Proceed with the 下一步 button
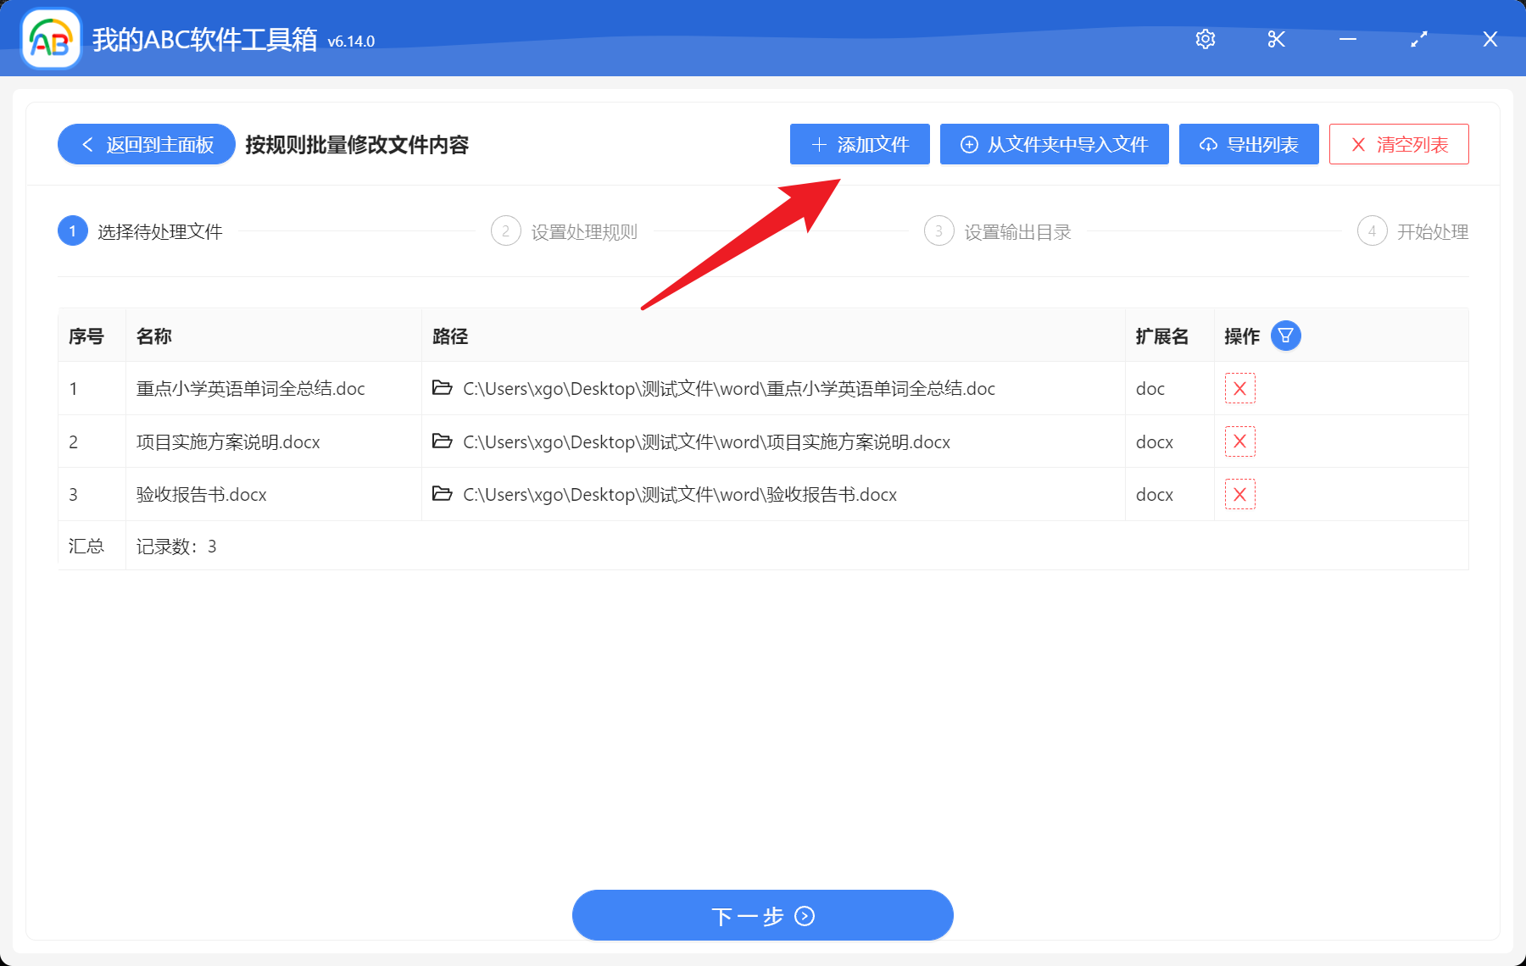This screenshot has height=966, width=1526. (x=762, y=916)
